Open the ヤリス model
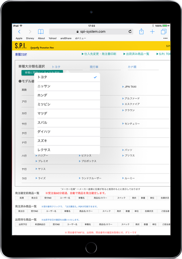The width and height of the screenshot is (182, 259). tap(41, 169)
